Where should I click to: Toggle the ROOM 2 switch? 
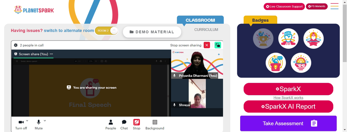[107, 31]
